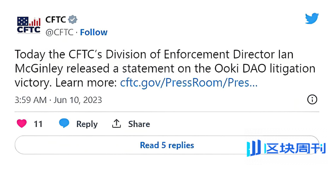Click the blue reply speech bubble icon
The height and width of the screenshot is (170, 334).
64,123
